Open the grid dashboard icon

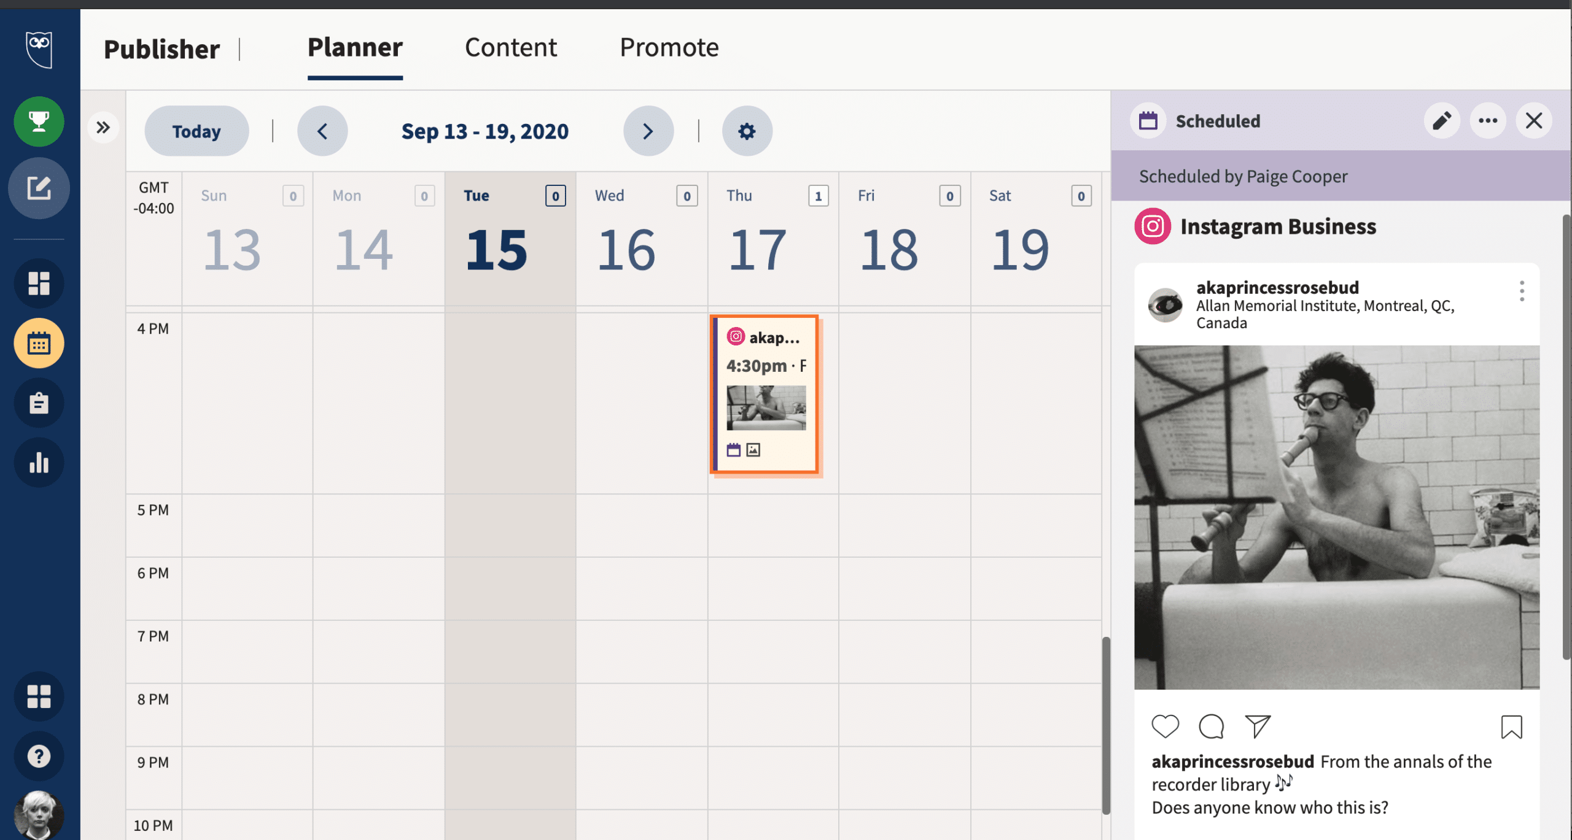39,282
